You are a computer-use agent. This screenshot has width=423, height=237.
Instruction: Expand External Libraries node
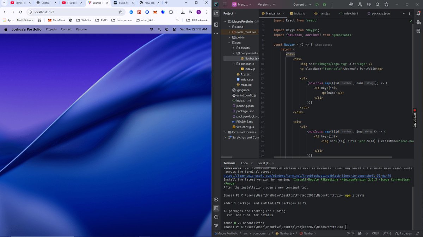(x=225, y=132)
